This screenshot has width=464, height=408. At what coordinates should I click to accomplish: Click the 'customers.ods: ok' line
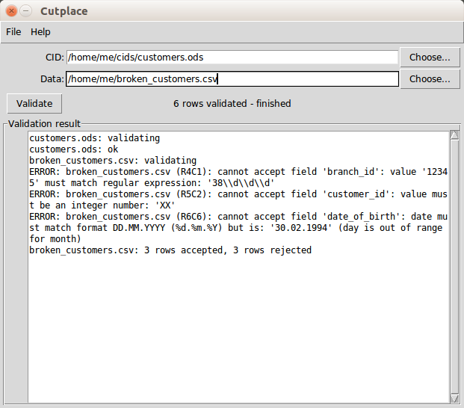(x=74, y=149)
